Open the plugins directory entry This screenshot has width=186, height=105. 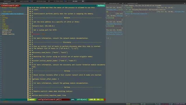[x=5, y=28]
